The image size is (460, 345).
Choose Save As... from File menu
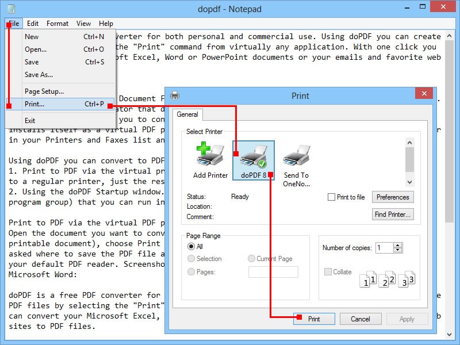[60, 75]
